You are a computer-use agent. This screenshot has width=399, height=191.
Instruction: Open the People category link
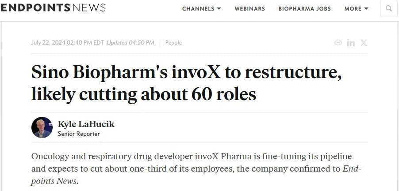pos(173,43)
